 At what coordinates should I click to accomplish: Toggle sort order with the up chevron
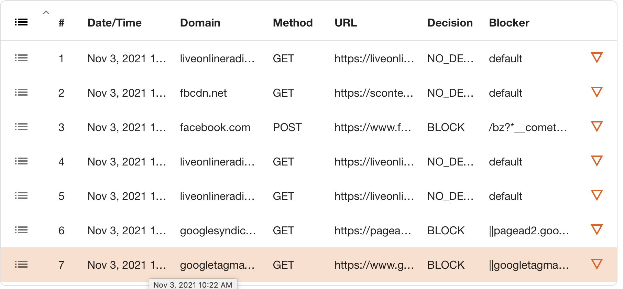click(x=46, y=12)
